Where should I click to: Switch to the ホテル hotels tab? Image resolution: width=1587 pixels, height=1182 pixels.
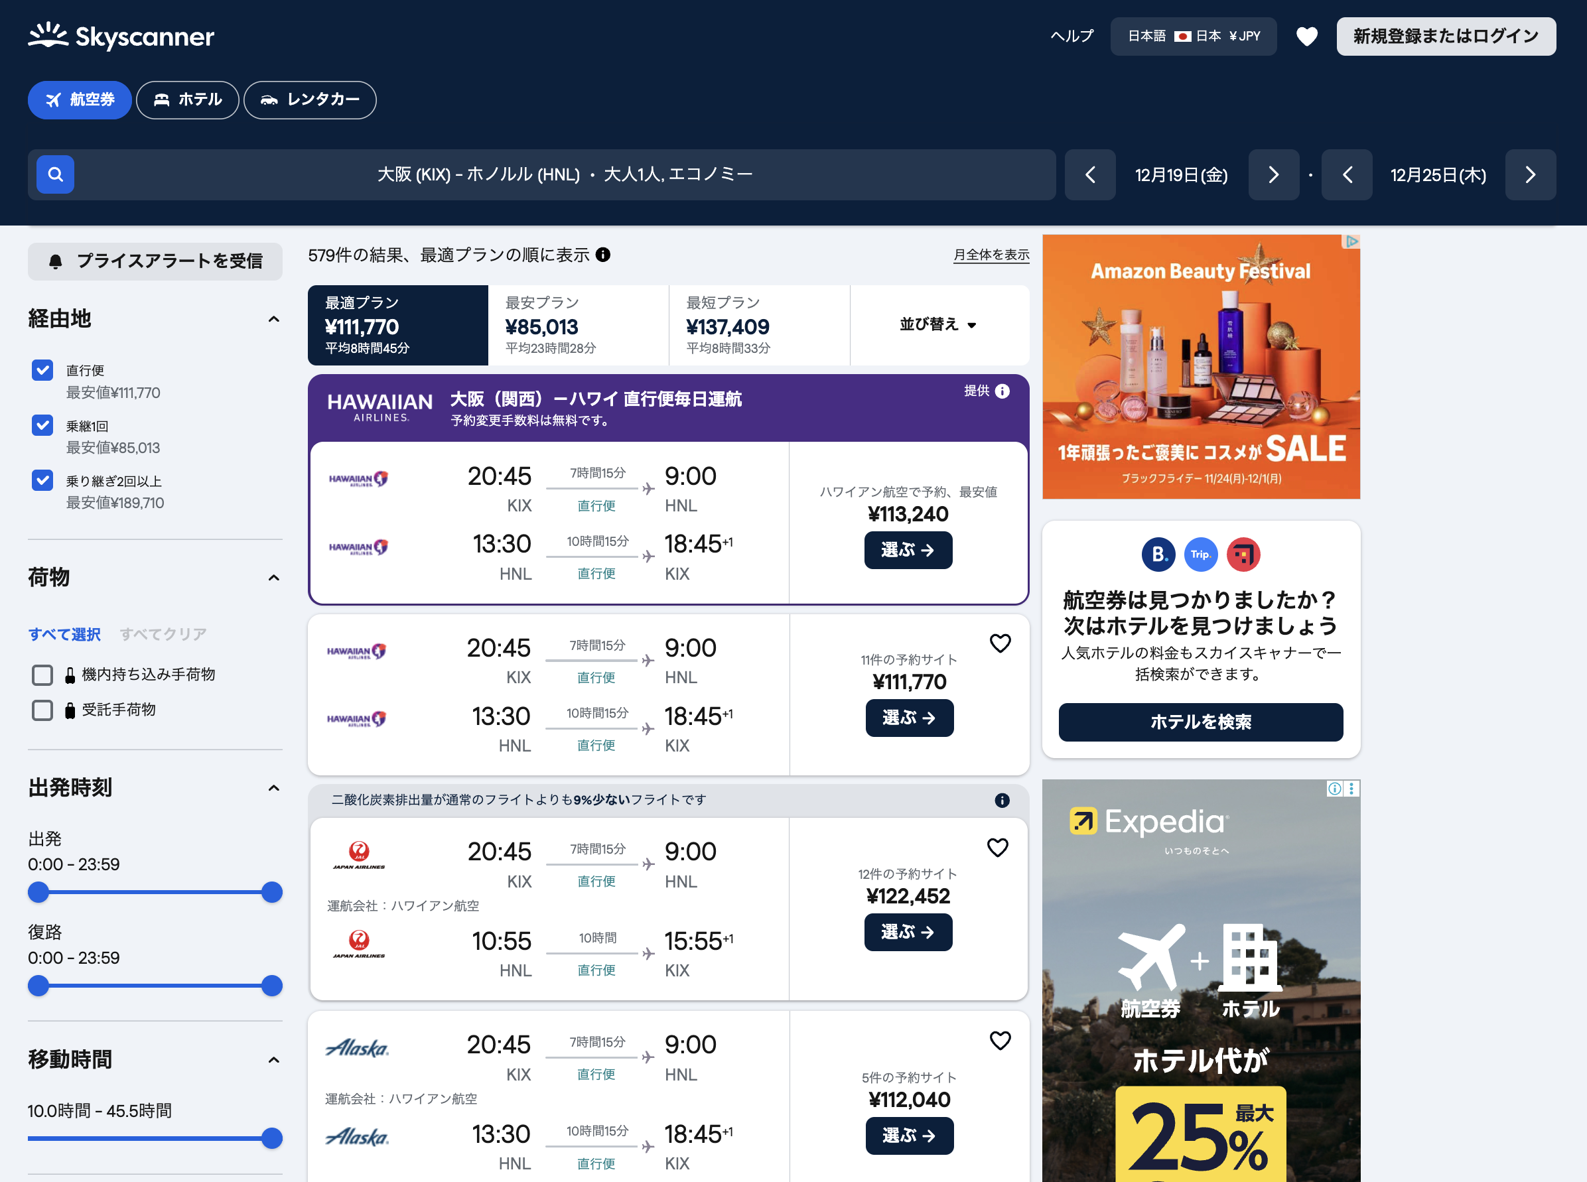pyautogui.click(x=188, y=99)
